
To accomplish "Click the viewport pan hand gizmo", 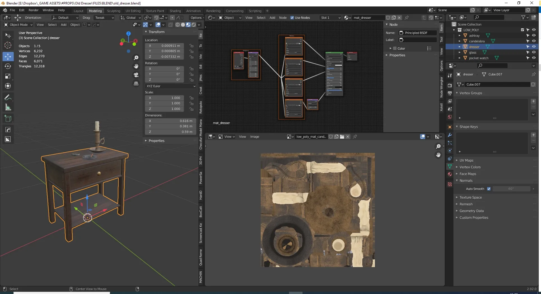I will click(136, 66).
